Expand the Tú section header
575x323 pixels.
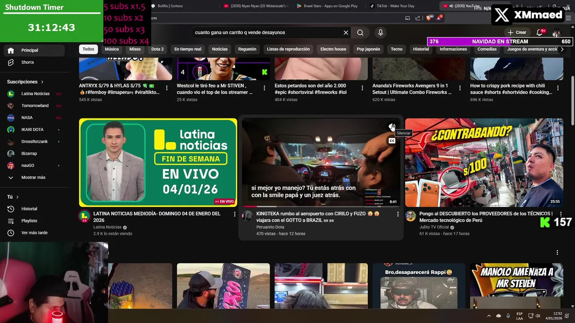pos(13,197)
